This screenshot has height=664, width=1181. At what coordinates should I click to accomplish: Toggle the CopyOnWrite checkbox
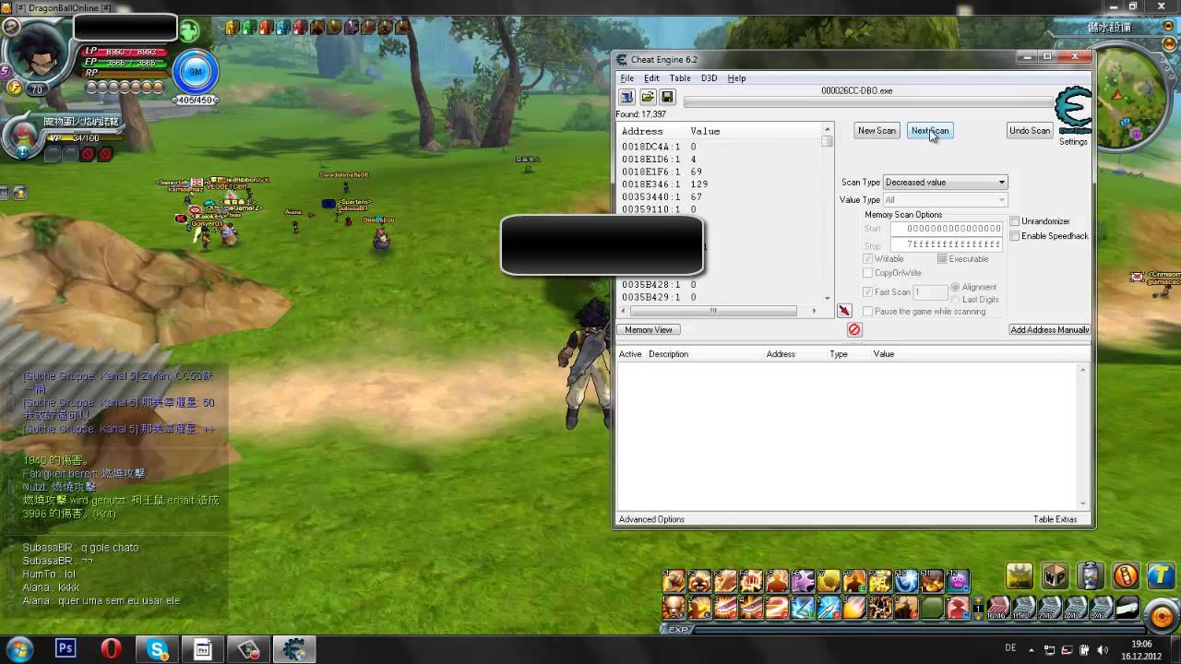coord(867,273)
